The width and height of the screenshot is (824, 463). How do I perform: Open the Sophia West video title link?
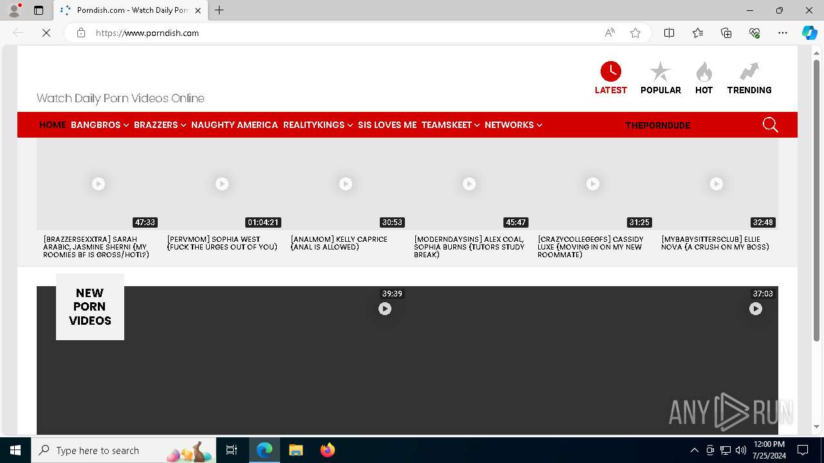point(222,243)
